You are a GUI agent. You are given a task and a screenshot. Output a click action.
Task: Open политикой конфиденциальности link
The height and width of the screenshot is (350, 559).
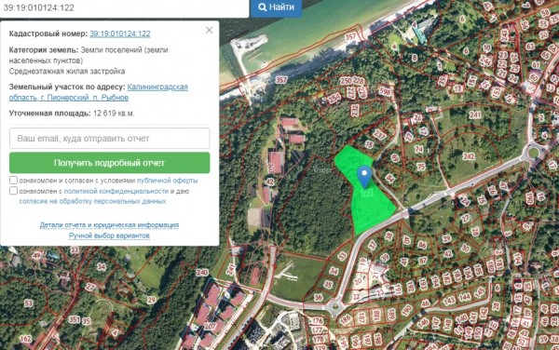click(116, 191)
